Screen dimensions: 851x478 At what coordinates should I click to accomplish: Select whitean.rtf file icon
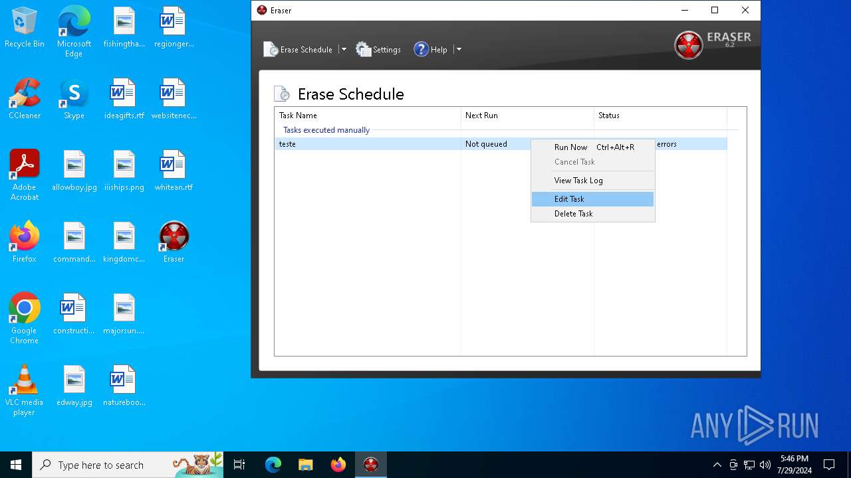[x=174, y=171]
